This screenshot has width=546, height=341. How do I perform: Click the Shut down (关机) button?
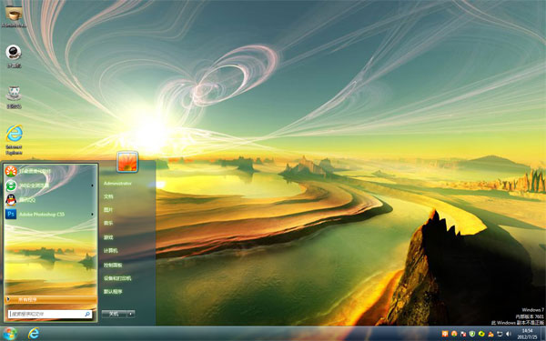[x=114, y=314]
